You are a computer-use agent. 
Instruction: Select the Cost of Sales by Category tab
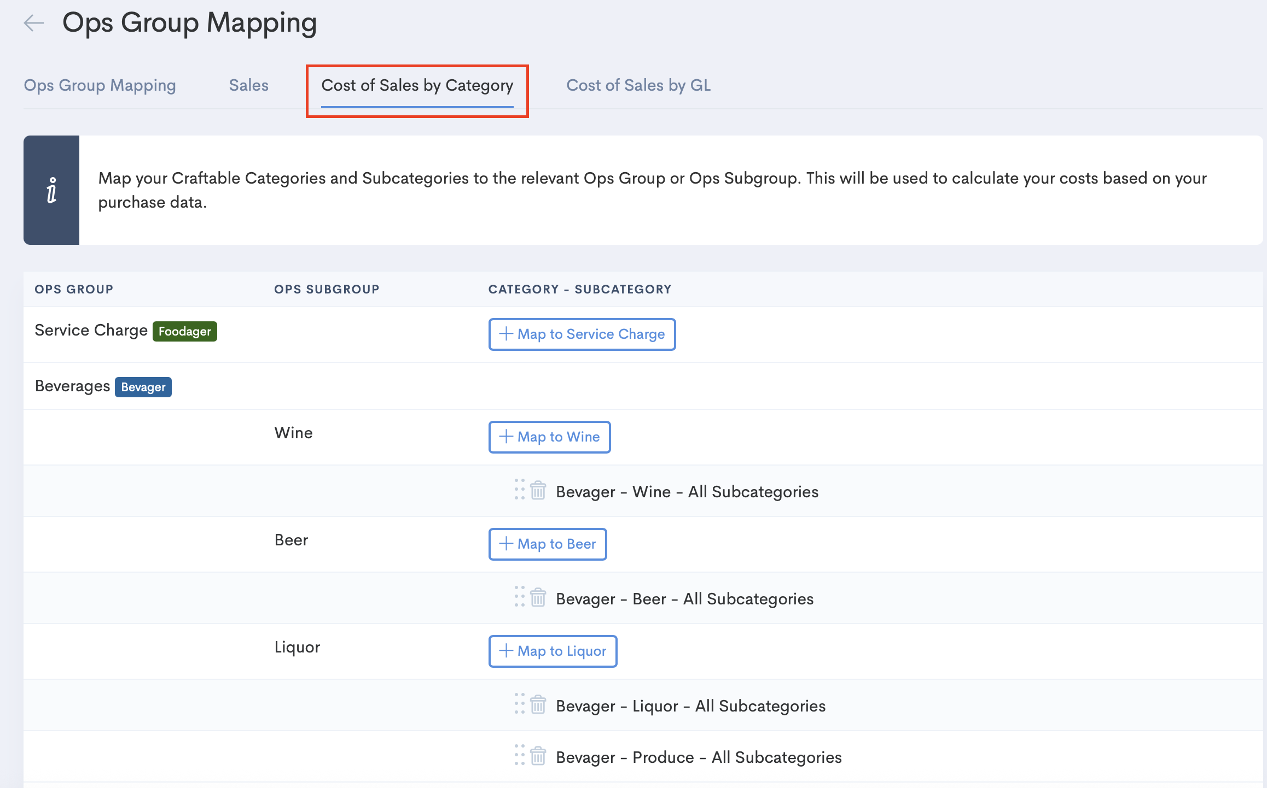(x=417, y=85)
